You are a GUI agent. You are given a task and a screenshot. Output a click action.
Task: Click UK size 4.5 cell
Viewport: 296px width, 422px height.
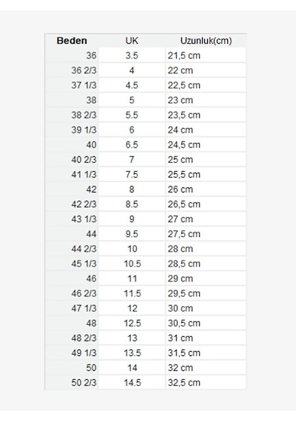click(132, 85)
